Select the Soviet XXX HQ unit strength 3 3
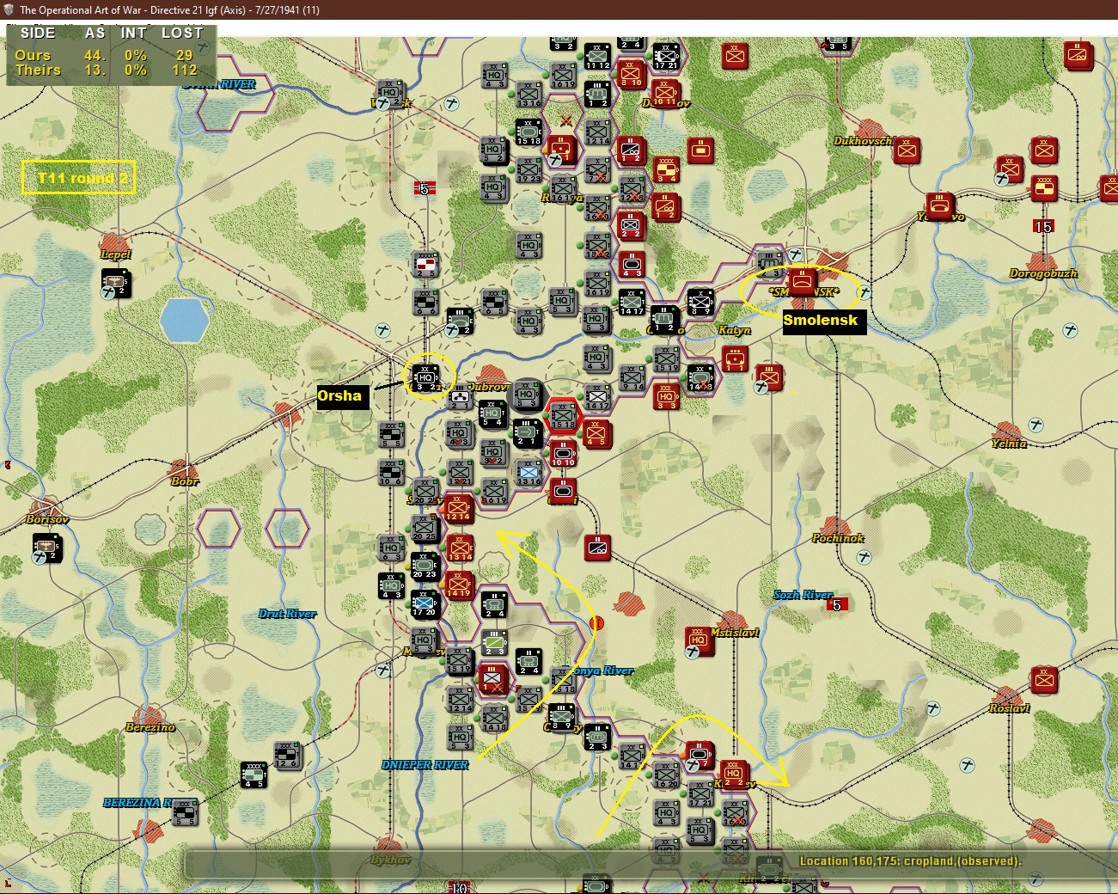Viewport: 1118px width, 894px height. click(x=666, y=396)
